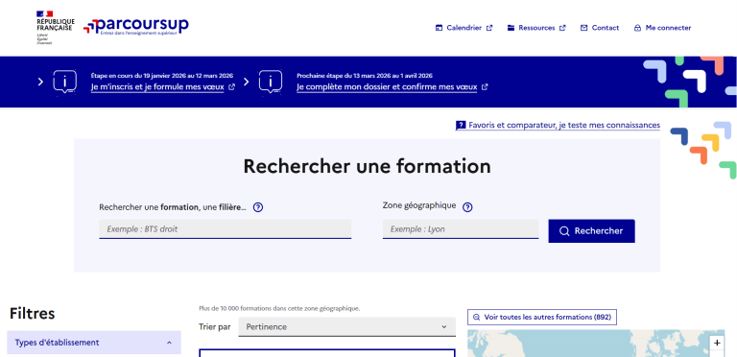Image resolution: width=737 pixels, height=357 pixels.
Task: Click the Filtres heading
Action: click(32, 313)
